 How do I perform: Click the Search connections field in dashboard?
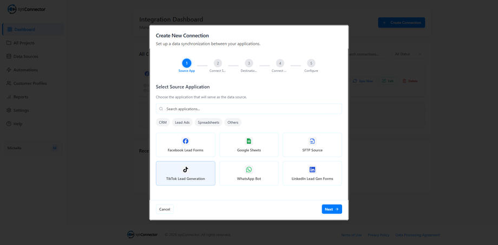(369, 54)
